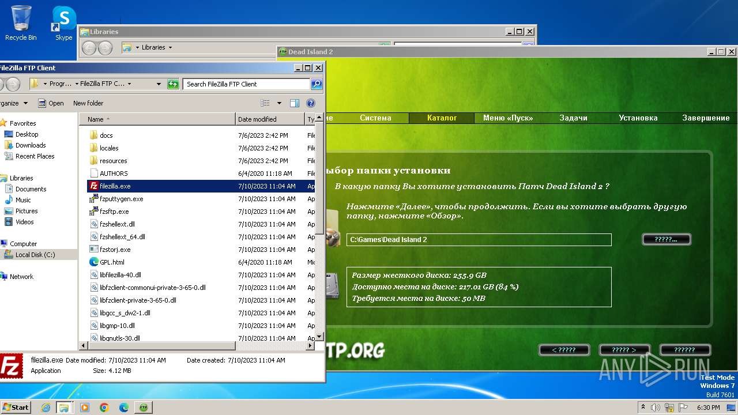Switch to the Задачи installer tab

pyautogui.click(x=574, y=118)
